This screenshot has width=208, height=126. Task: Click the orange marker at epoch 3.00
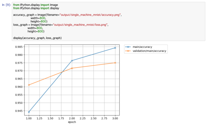point(115,63)
